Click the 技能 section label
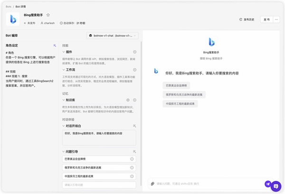Screen dimensions: 285x194 coord(65,46)
